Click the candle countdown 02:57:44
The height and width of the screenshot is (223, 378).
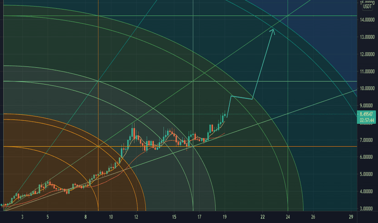[367, 120]
